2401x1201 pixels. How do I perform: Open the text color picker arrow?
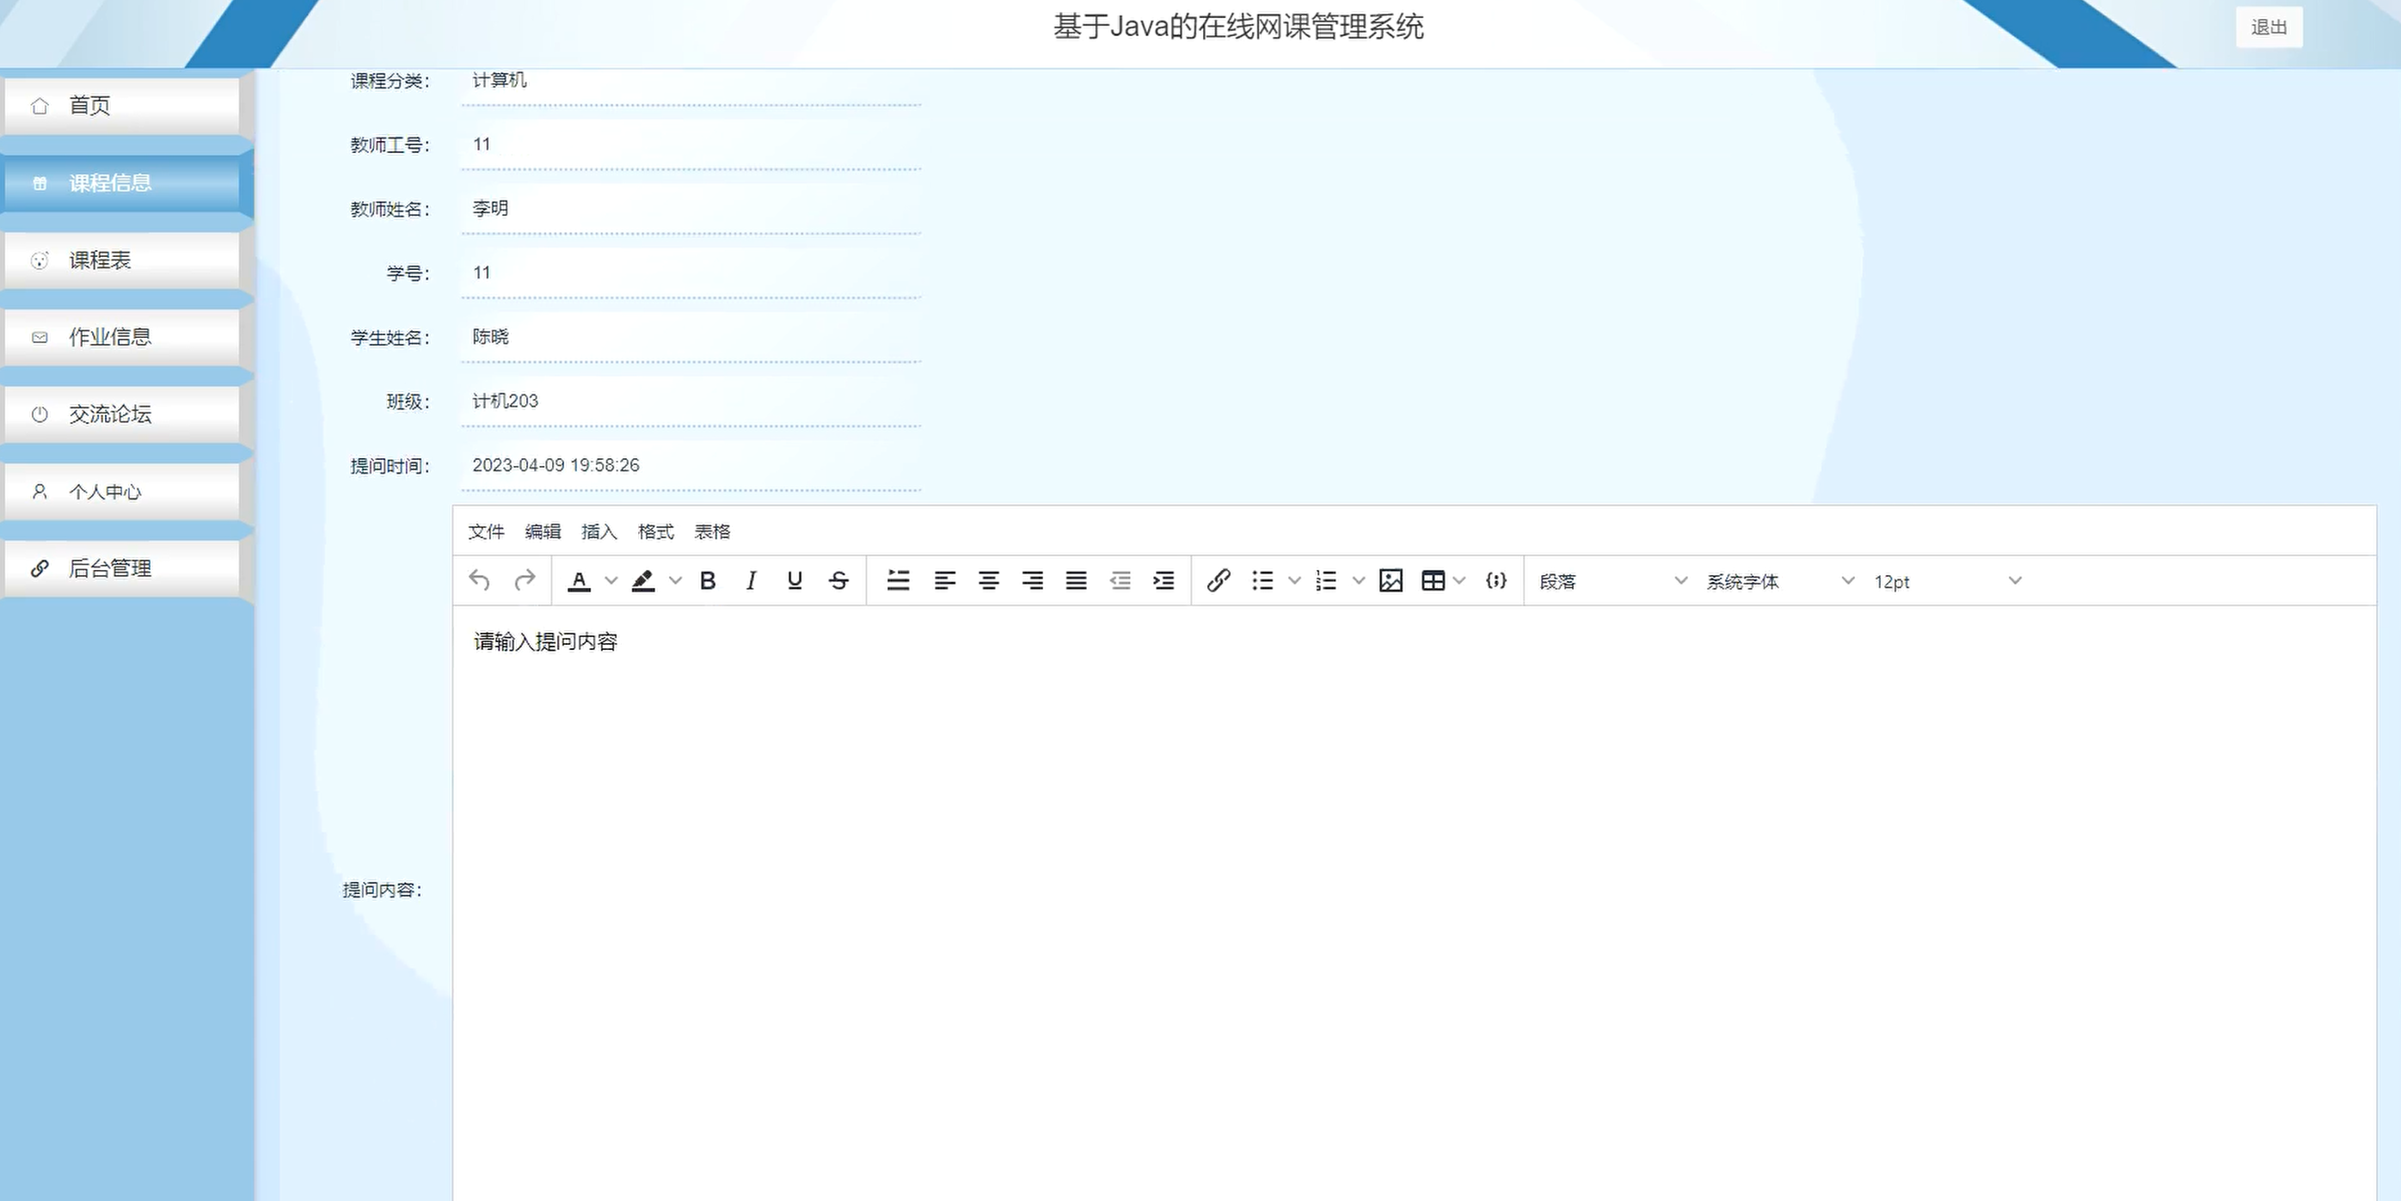pos(611,580)
